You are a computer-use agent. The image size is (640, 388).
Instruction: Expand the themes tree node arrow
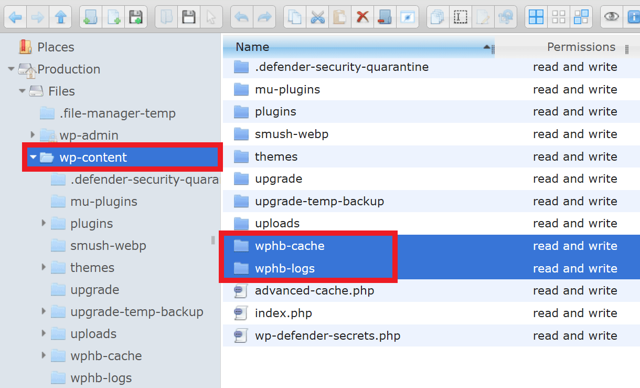tap(44, 267)
